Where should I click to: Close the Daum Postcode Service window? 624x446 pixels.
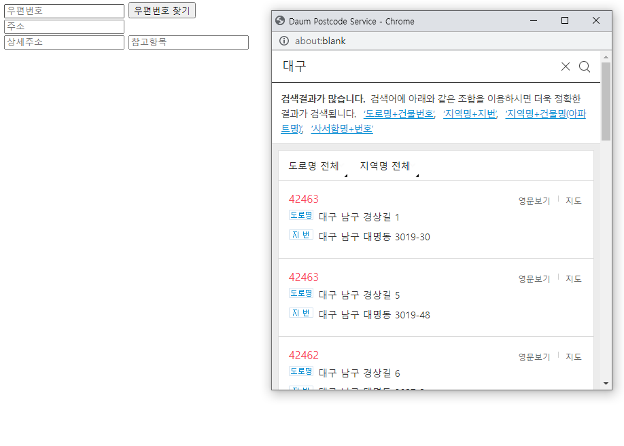pyautogui.click(x=595, y=20)
